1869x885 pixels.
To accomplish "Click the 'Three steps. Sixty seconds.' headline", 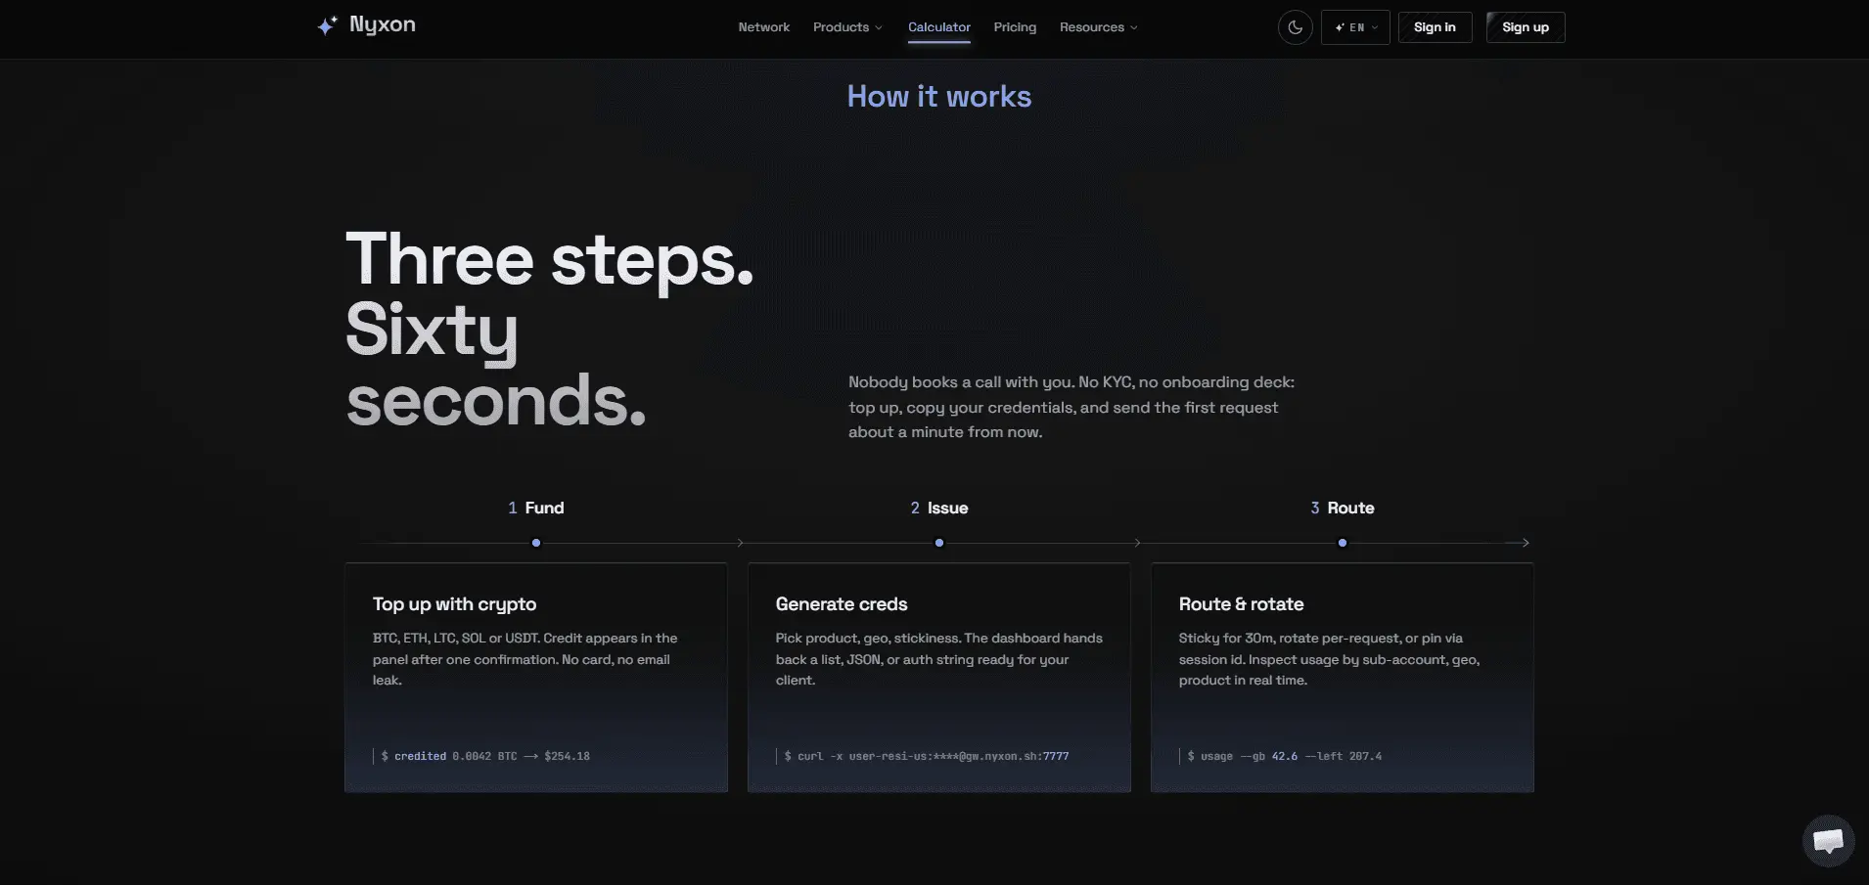I will coord(550,330).
